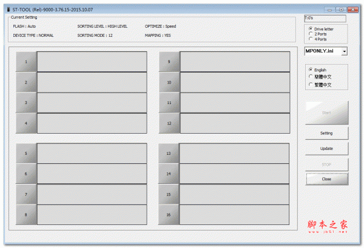
Task: Click the 'SORTING MODE : 12' text
Action: [95, 36]
